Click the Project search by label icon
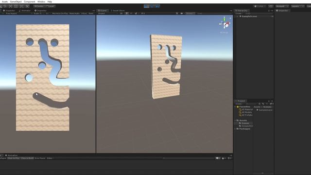The height and width of the screenshot is (175, 311). [263, 104]
